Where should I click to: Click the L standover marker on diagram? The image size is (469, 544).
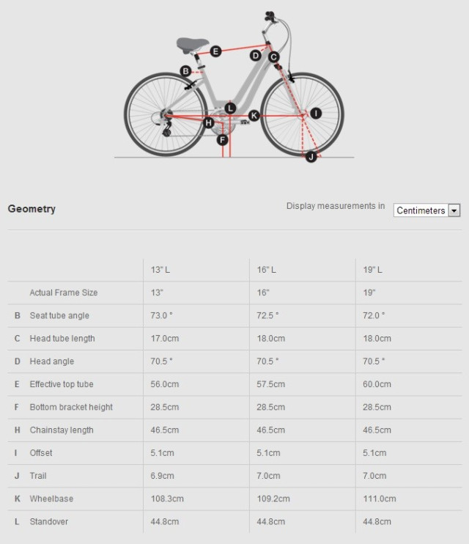pos(230,108)
